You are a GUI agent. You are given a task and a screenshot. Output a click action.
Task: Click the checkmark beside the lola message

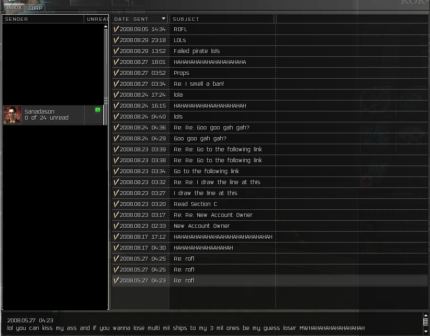[x=116, y=95]
